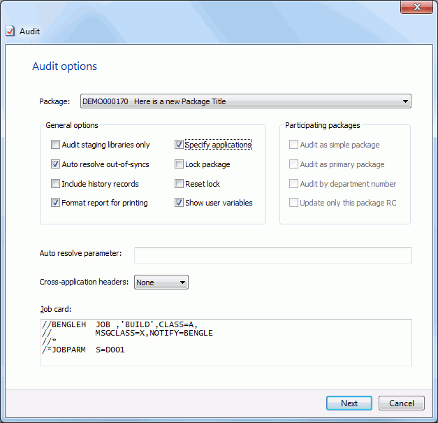
Task: Cancel the audit dialog
Action: coord(402,403)
